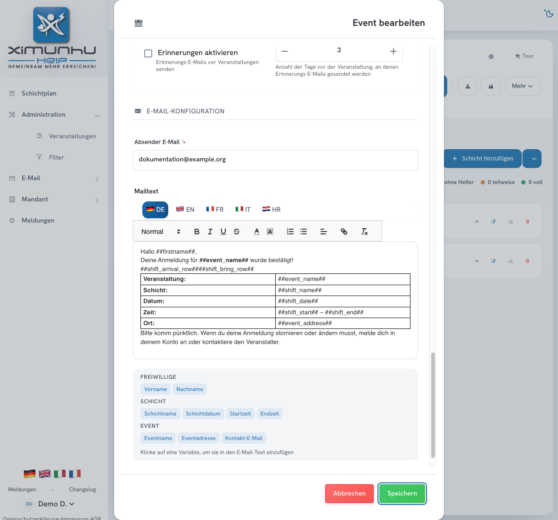Start the Tour guide

coord(524,56)
